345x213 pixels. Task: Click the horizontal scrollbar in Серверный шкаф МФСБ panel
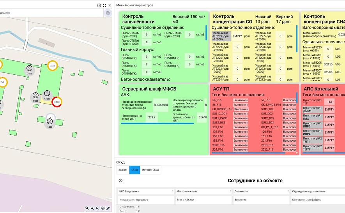[157, 123]
